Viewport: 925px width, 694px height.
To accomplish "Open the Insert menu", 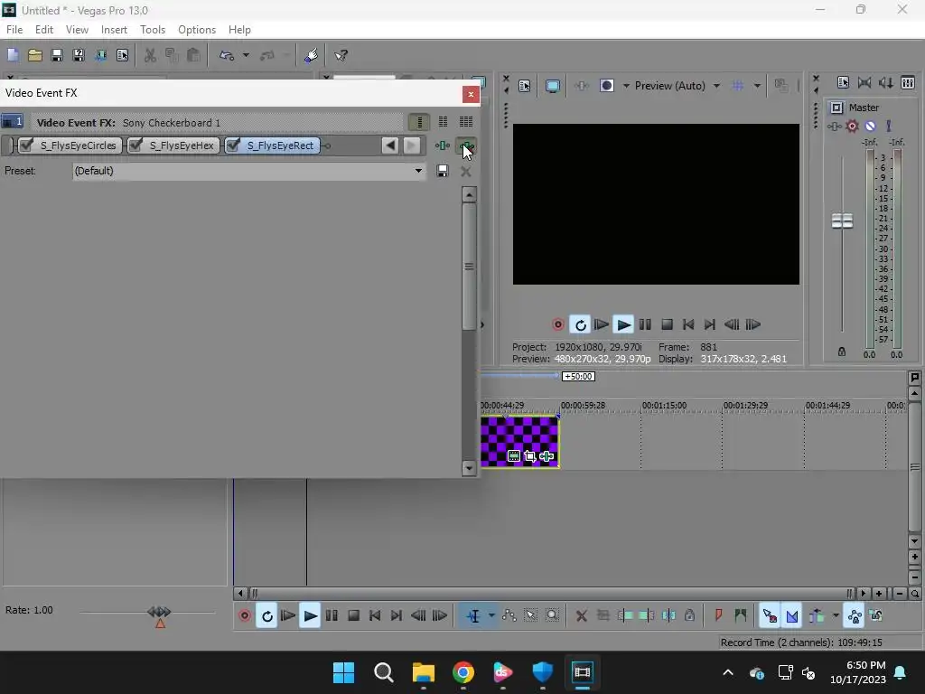I will (114, 30).
